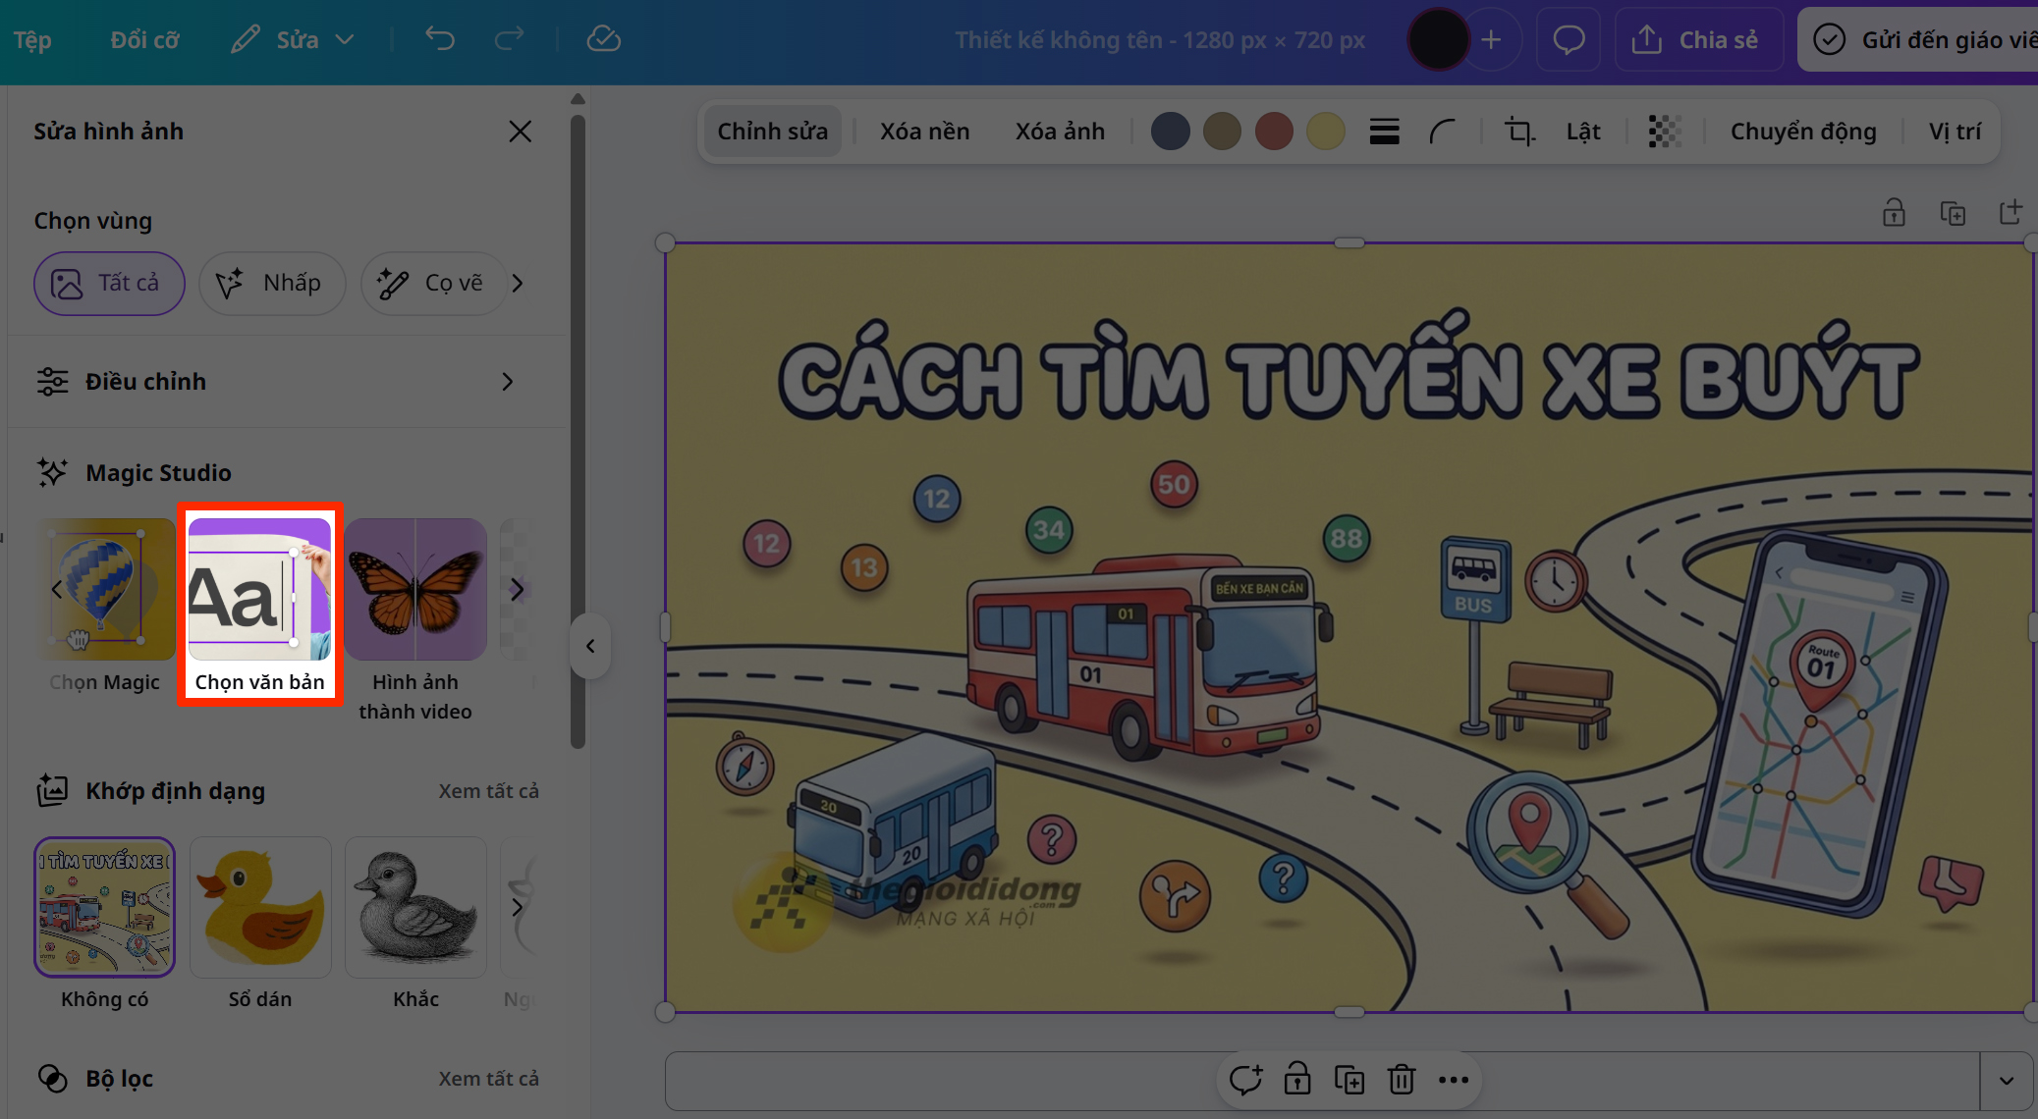The image size is (2038, 1119).
Task: Open the comments bubble icon
Action: click(x=1569, y=39)
